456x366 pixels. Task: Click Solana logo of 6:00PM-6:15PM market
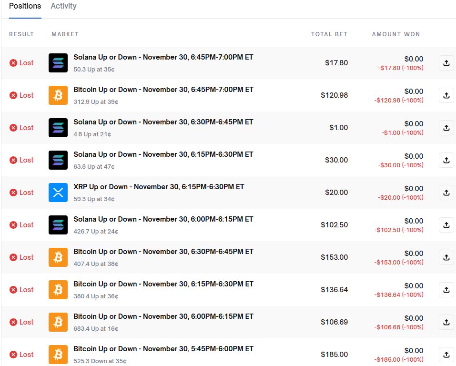pyautogui.click(x=58, y=225)
